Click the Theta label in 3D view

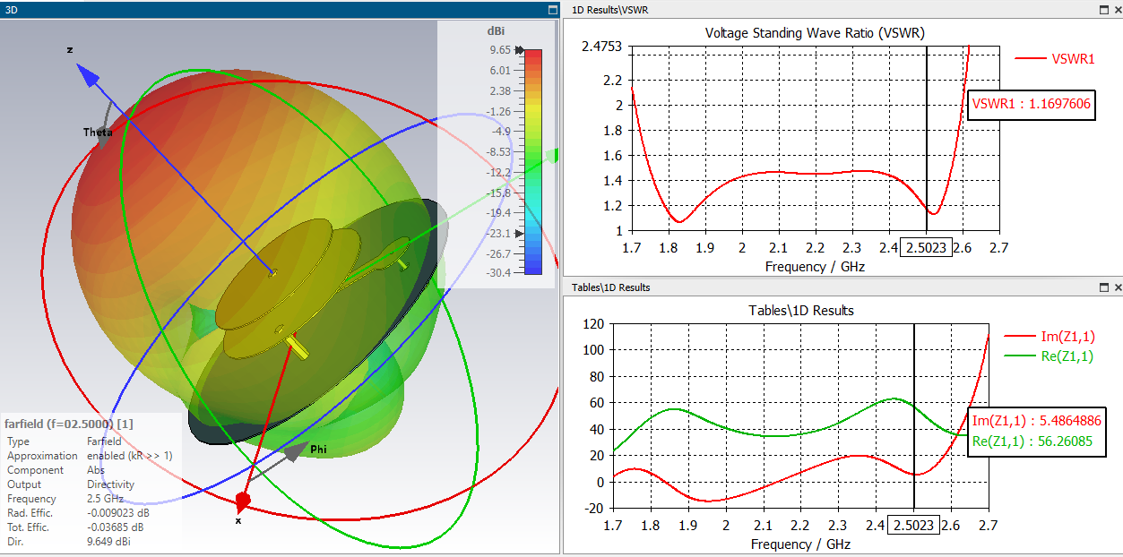[98, 133]
